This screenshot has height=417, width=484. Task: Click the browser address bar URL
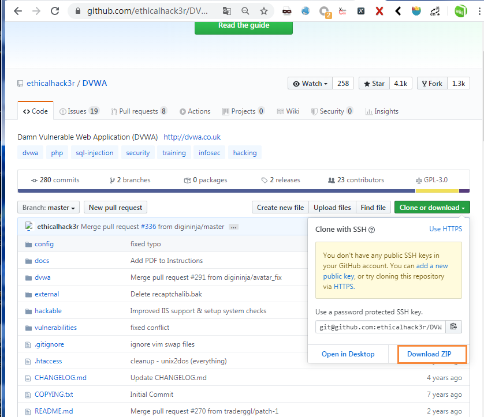(147, 11)
